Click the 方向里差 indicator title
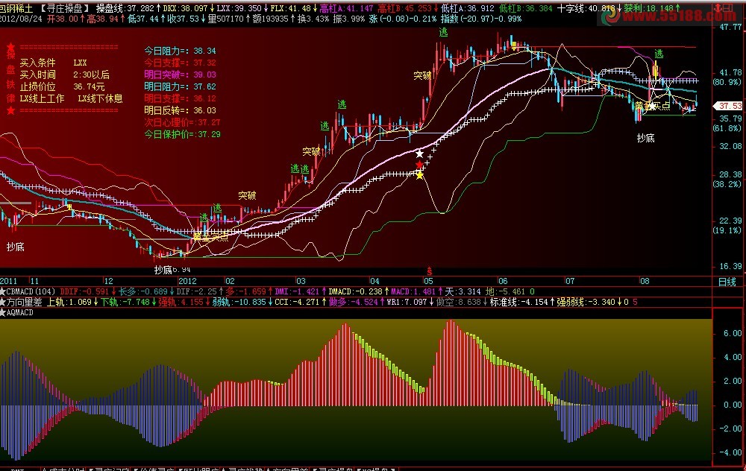The width and height of the screenshot is (746, 471). (25, 302)
